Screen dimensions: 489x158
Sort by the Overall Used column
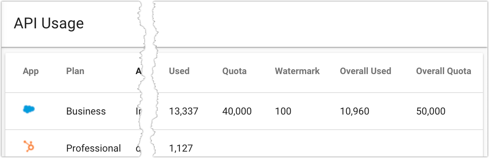pyautogui.click(x=365, y=71)
